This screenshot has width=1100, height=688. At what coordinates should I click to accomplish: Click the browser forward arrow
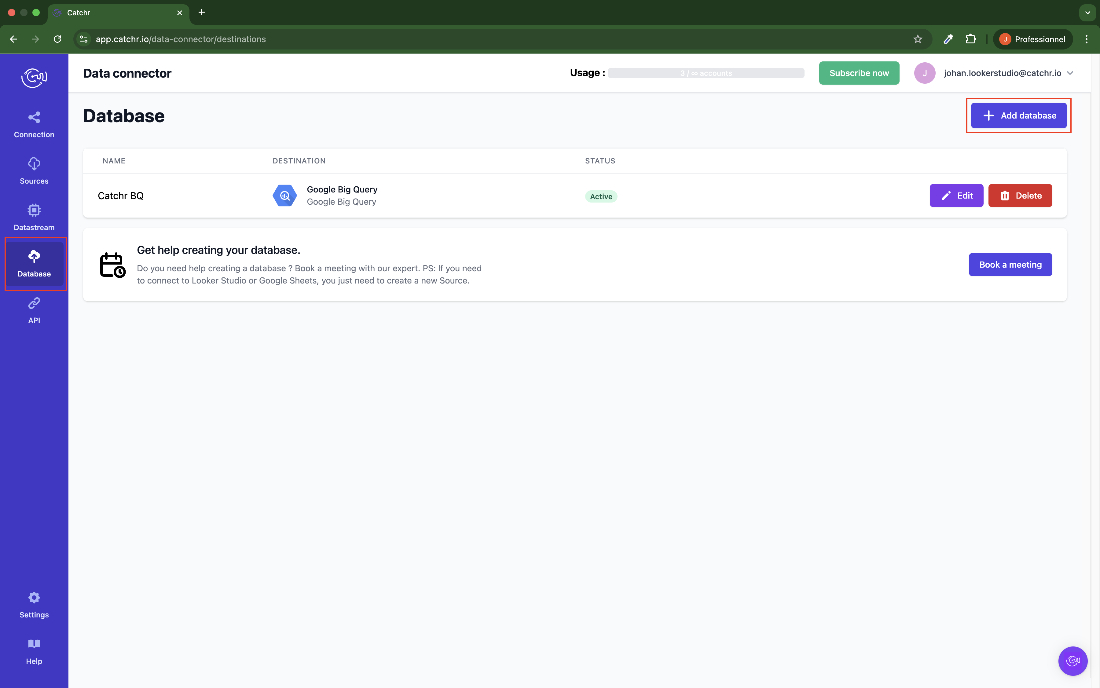[x=35, y=39]
